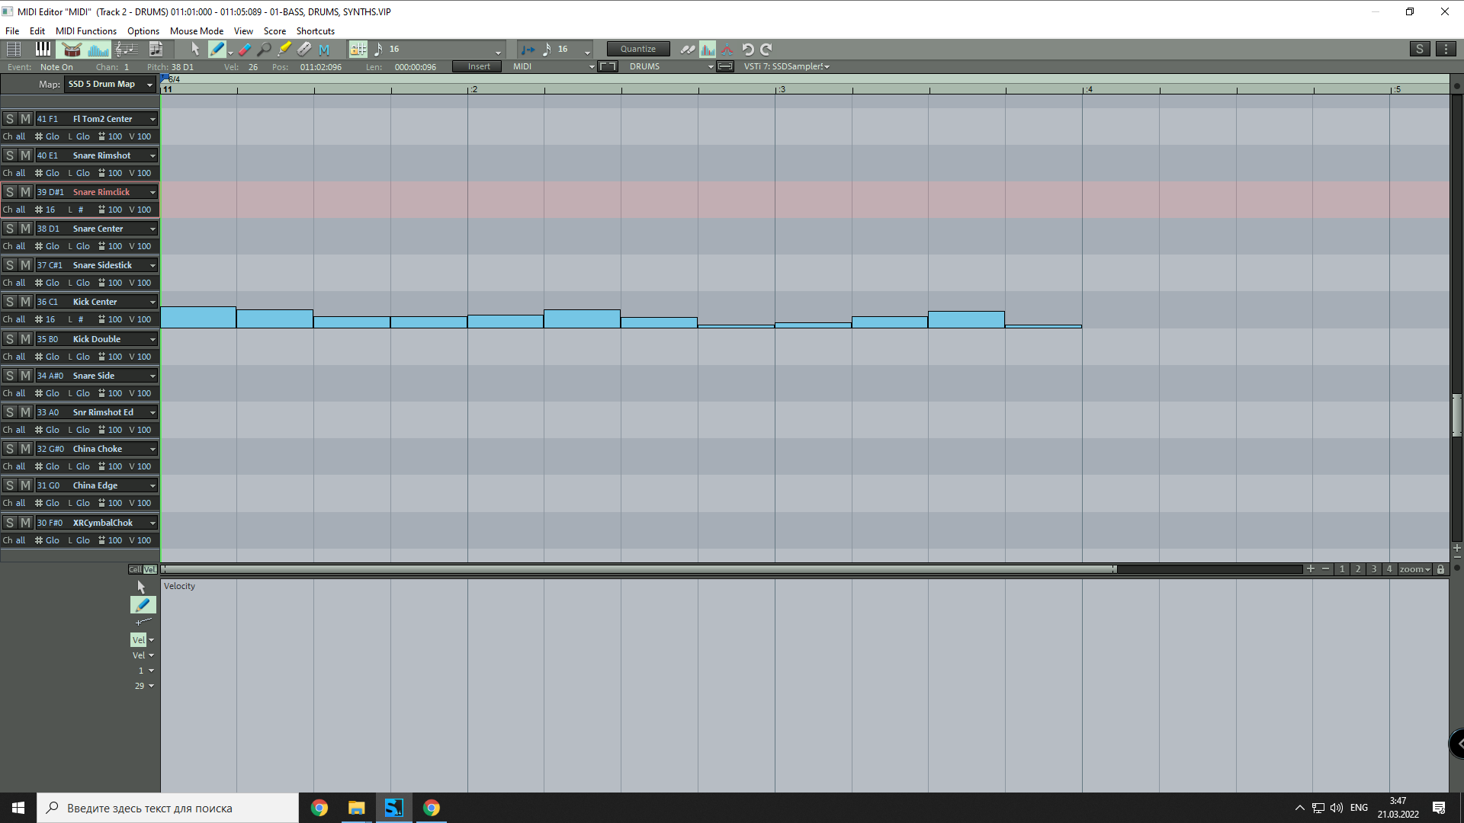
Task: Click the first Kick Center note block
Action: 198,317
